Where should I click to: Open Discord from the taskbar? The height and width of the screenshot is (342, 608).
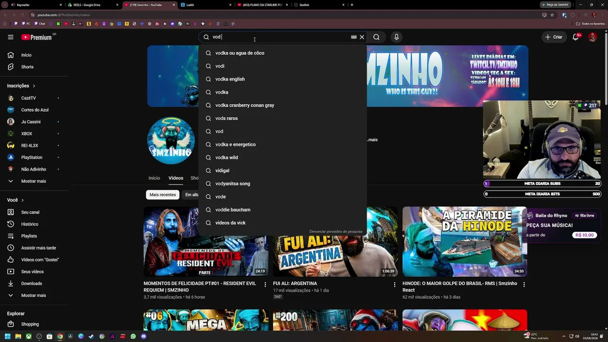click(143, 336)
